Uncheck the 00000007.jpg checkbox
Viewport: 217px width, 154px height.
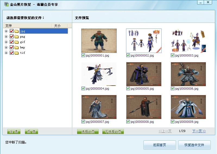tap(83, 122)
